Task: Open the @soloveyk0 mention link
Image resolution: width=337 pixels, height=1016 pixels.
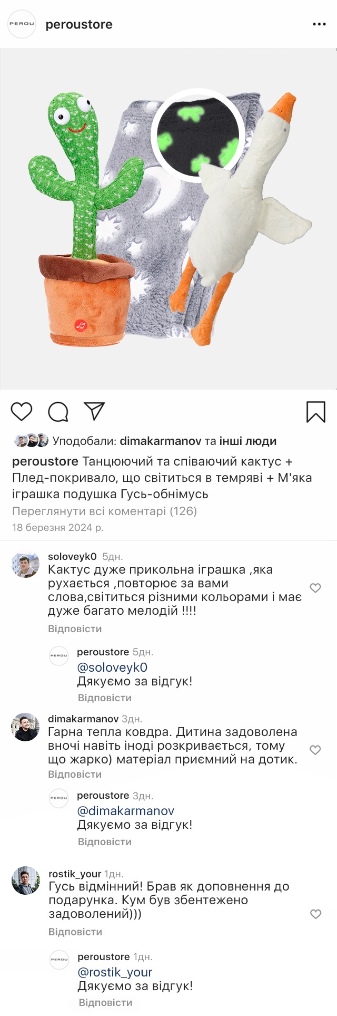Action: click(x=112, y=667)
